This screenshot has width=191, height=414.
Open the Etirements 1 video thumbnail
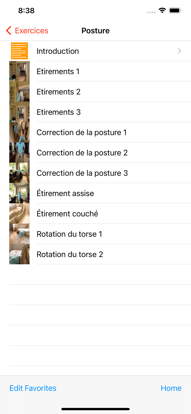pos(19,71)
